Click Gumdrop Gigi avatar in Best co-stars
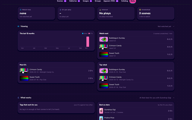Image resolution: width=192 pixels, height=120 pixels. (101, 111)
